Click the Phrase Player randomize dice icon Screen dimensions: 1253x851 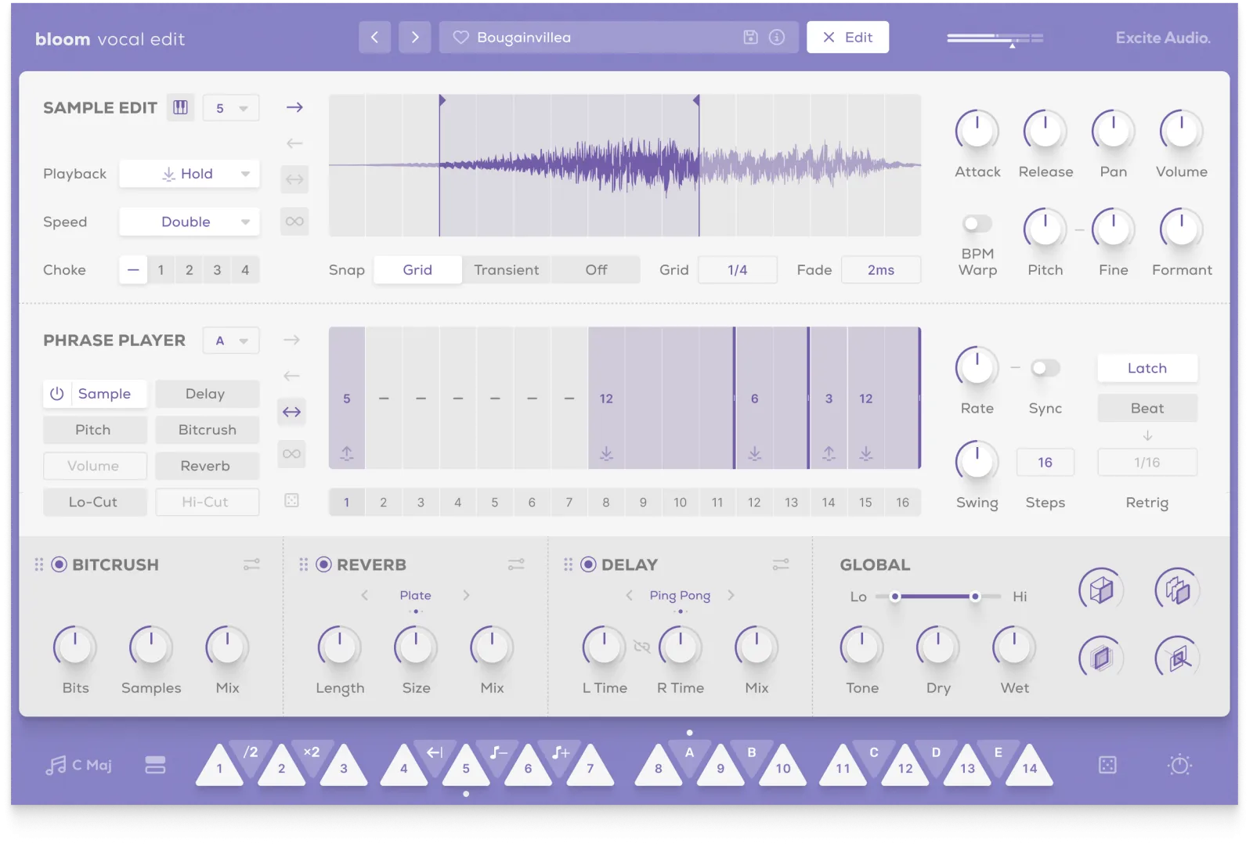[291, 500]
